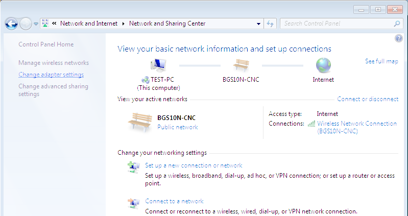
Task: Click Connect or disconnect link
Action: point(368,99)
